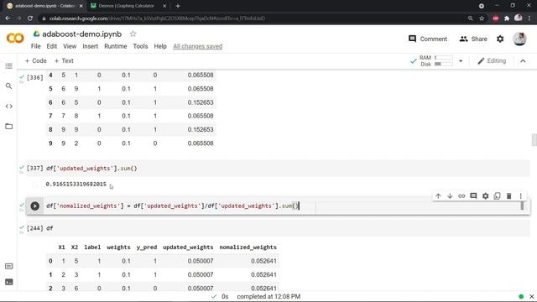Open the command palette icon in sidebar
537x302 pixels.
tap(9, 266)
